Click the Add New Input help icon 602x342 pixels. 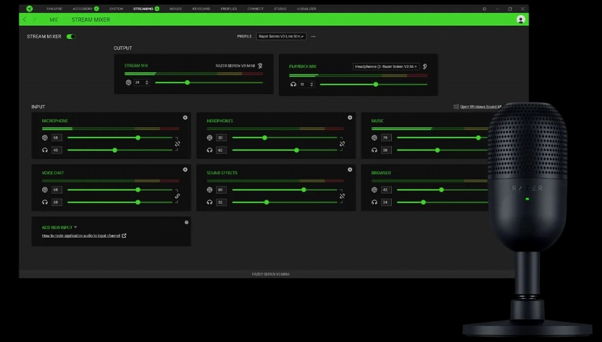(187, 222)
